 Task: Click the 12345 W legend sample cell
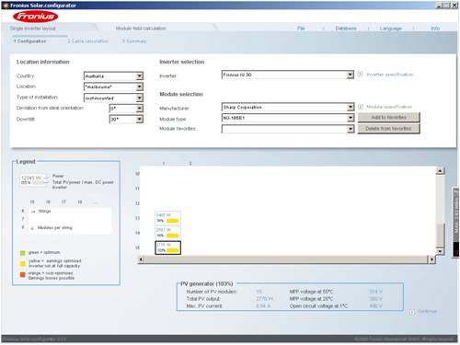[x=33, y=180]
